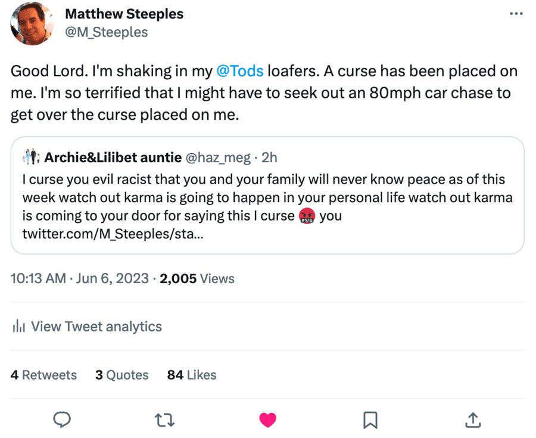
Task: Click the analytics bar chart icon
Action: 18,327
